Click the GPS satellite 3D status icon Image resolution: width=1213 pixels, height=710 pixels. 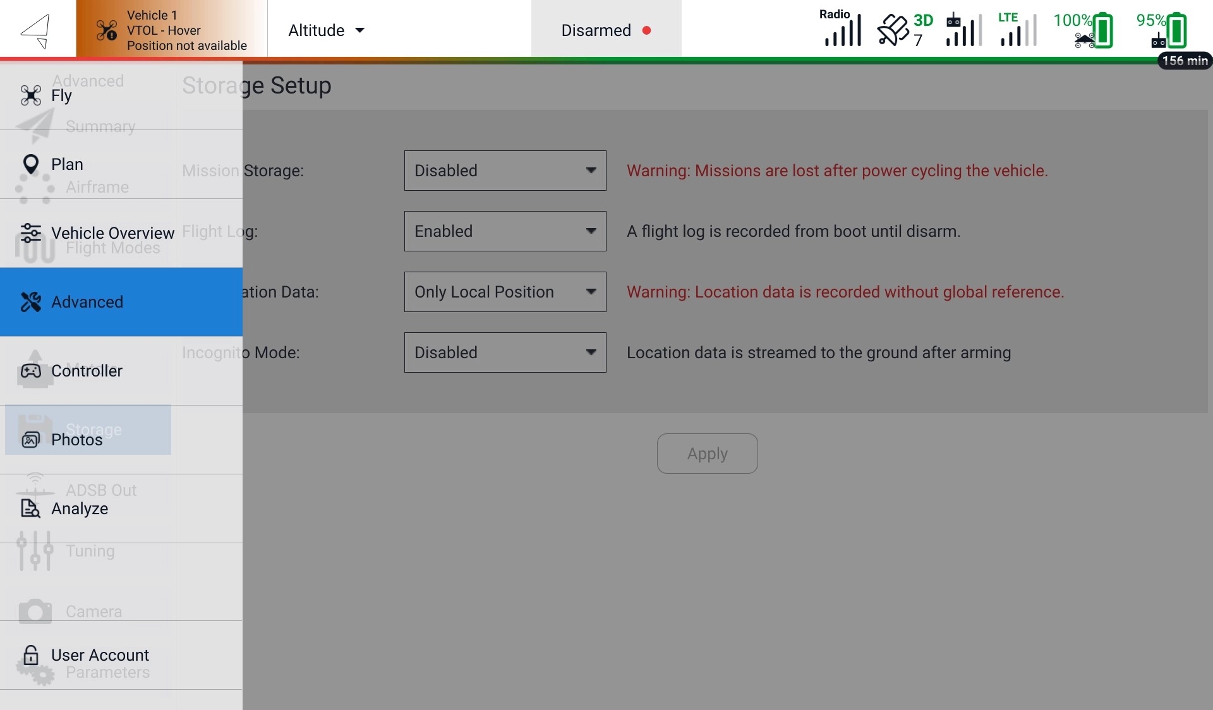pyautogui.click(x=904, y=30)
